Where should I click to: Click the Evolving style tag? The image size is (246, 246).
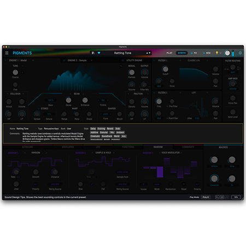coord(101,128)
